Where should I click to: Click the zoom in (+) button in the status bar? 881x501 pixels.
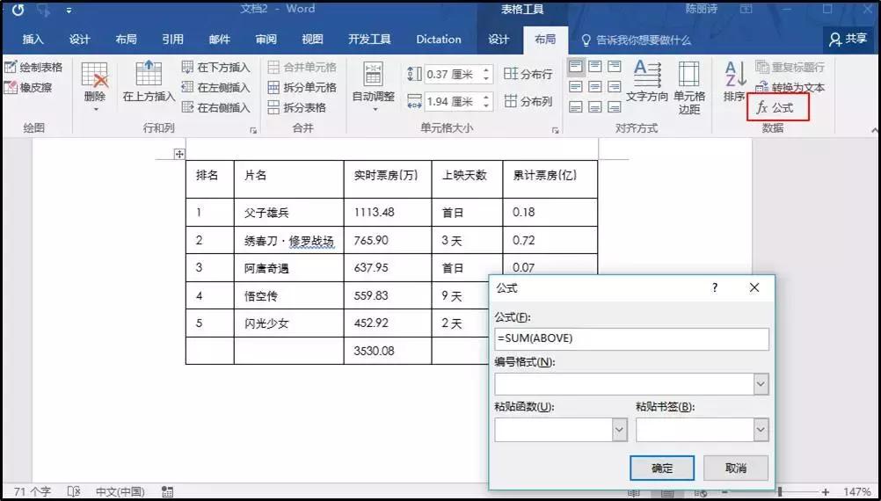[x=826, y=492]
